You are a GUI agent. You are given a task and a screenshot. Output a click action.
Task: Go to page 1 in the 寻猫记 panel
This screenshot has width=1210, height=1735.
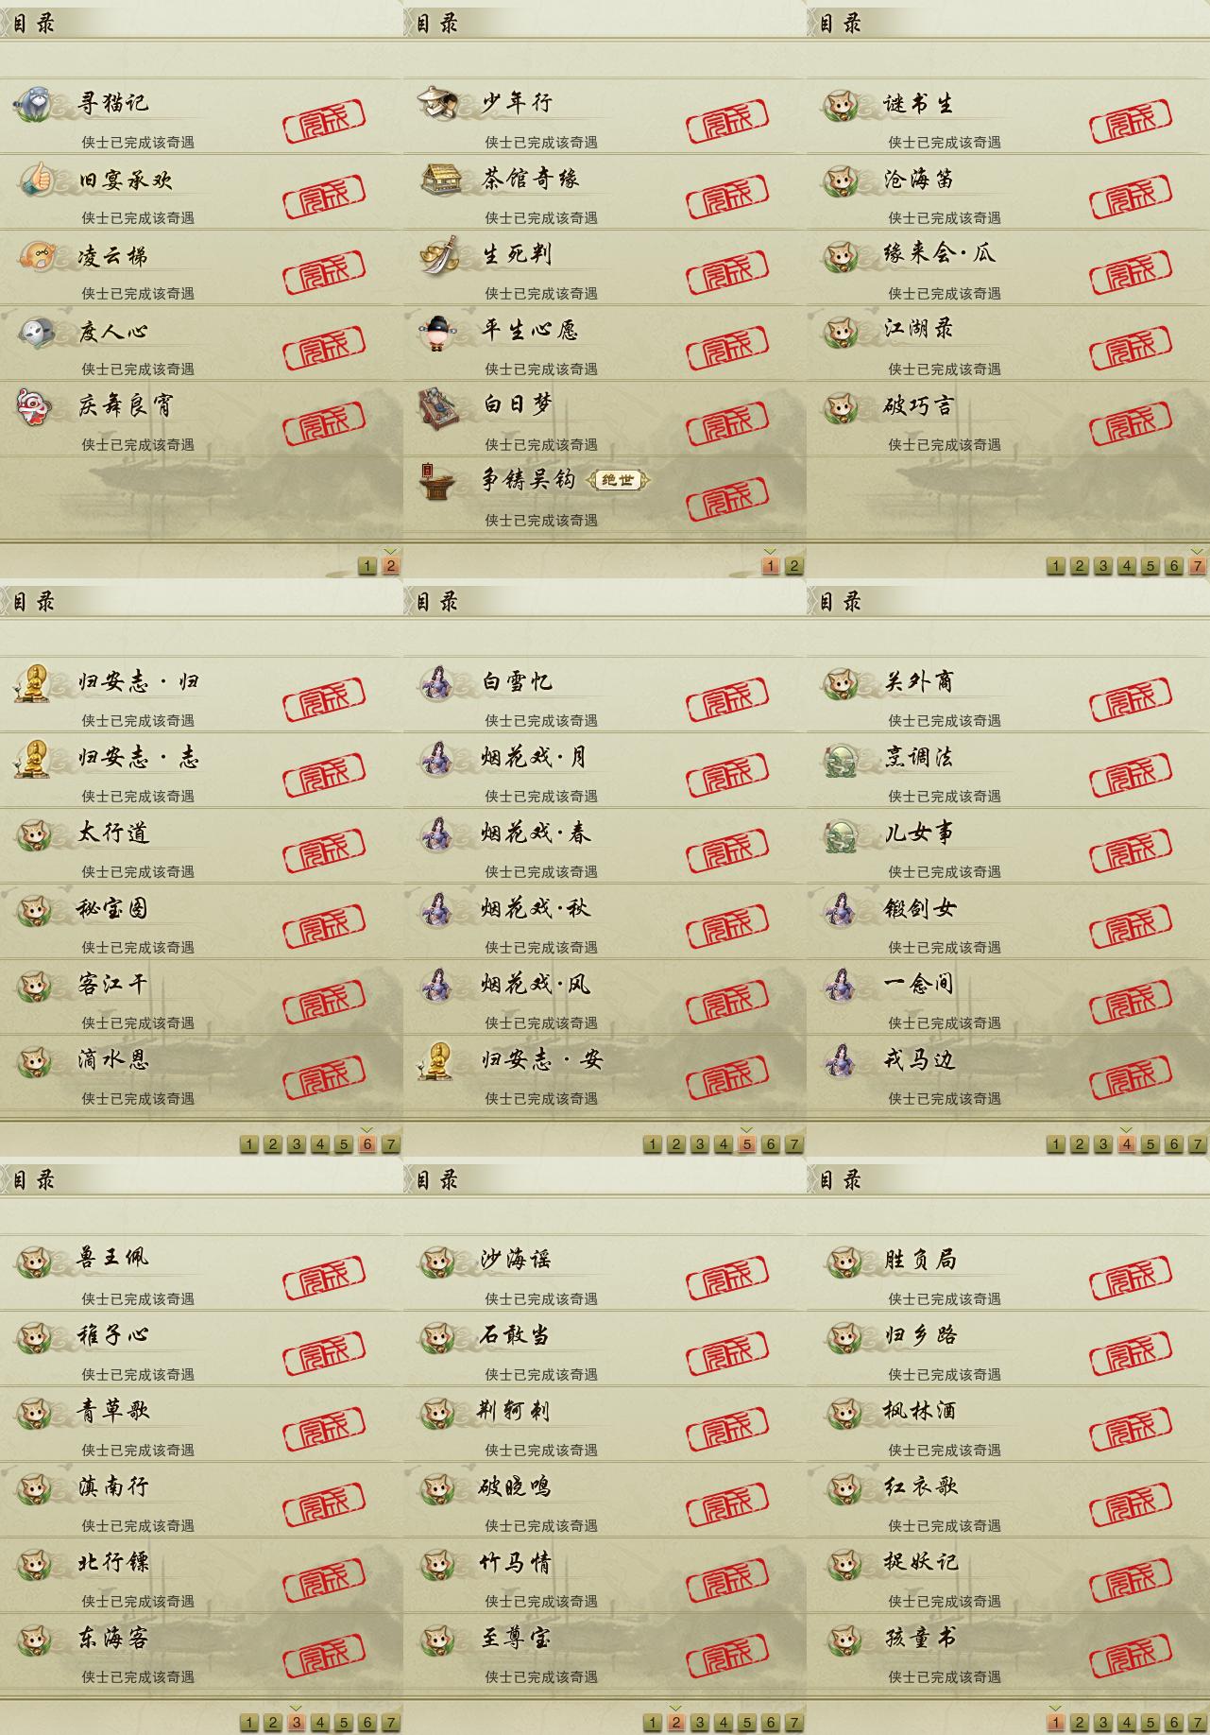tap(367, 566)
